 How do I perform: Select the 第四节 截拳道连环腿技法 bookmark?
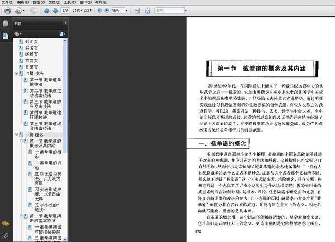tap(45, 115)
